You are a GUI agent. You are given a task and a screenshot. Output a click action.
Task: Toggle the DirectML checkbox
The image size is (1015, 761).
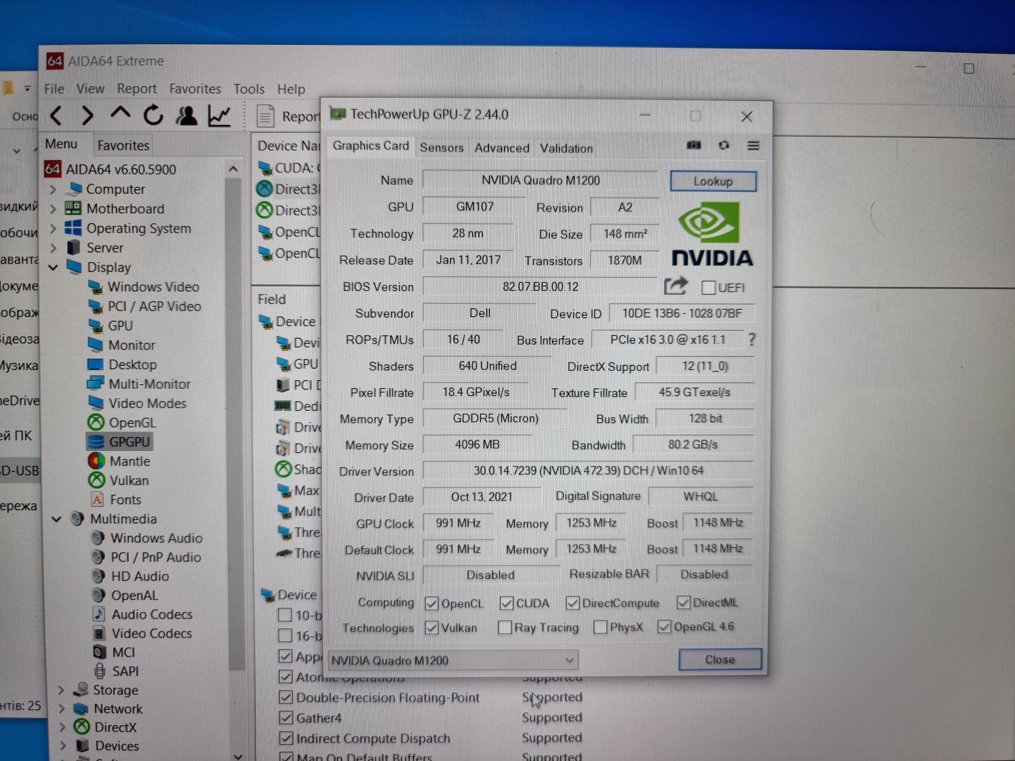coord(683,602)
